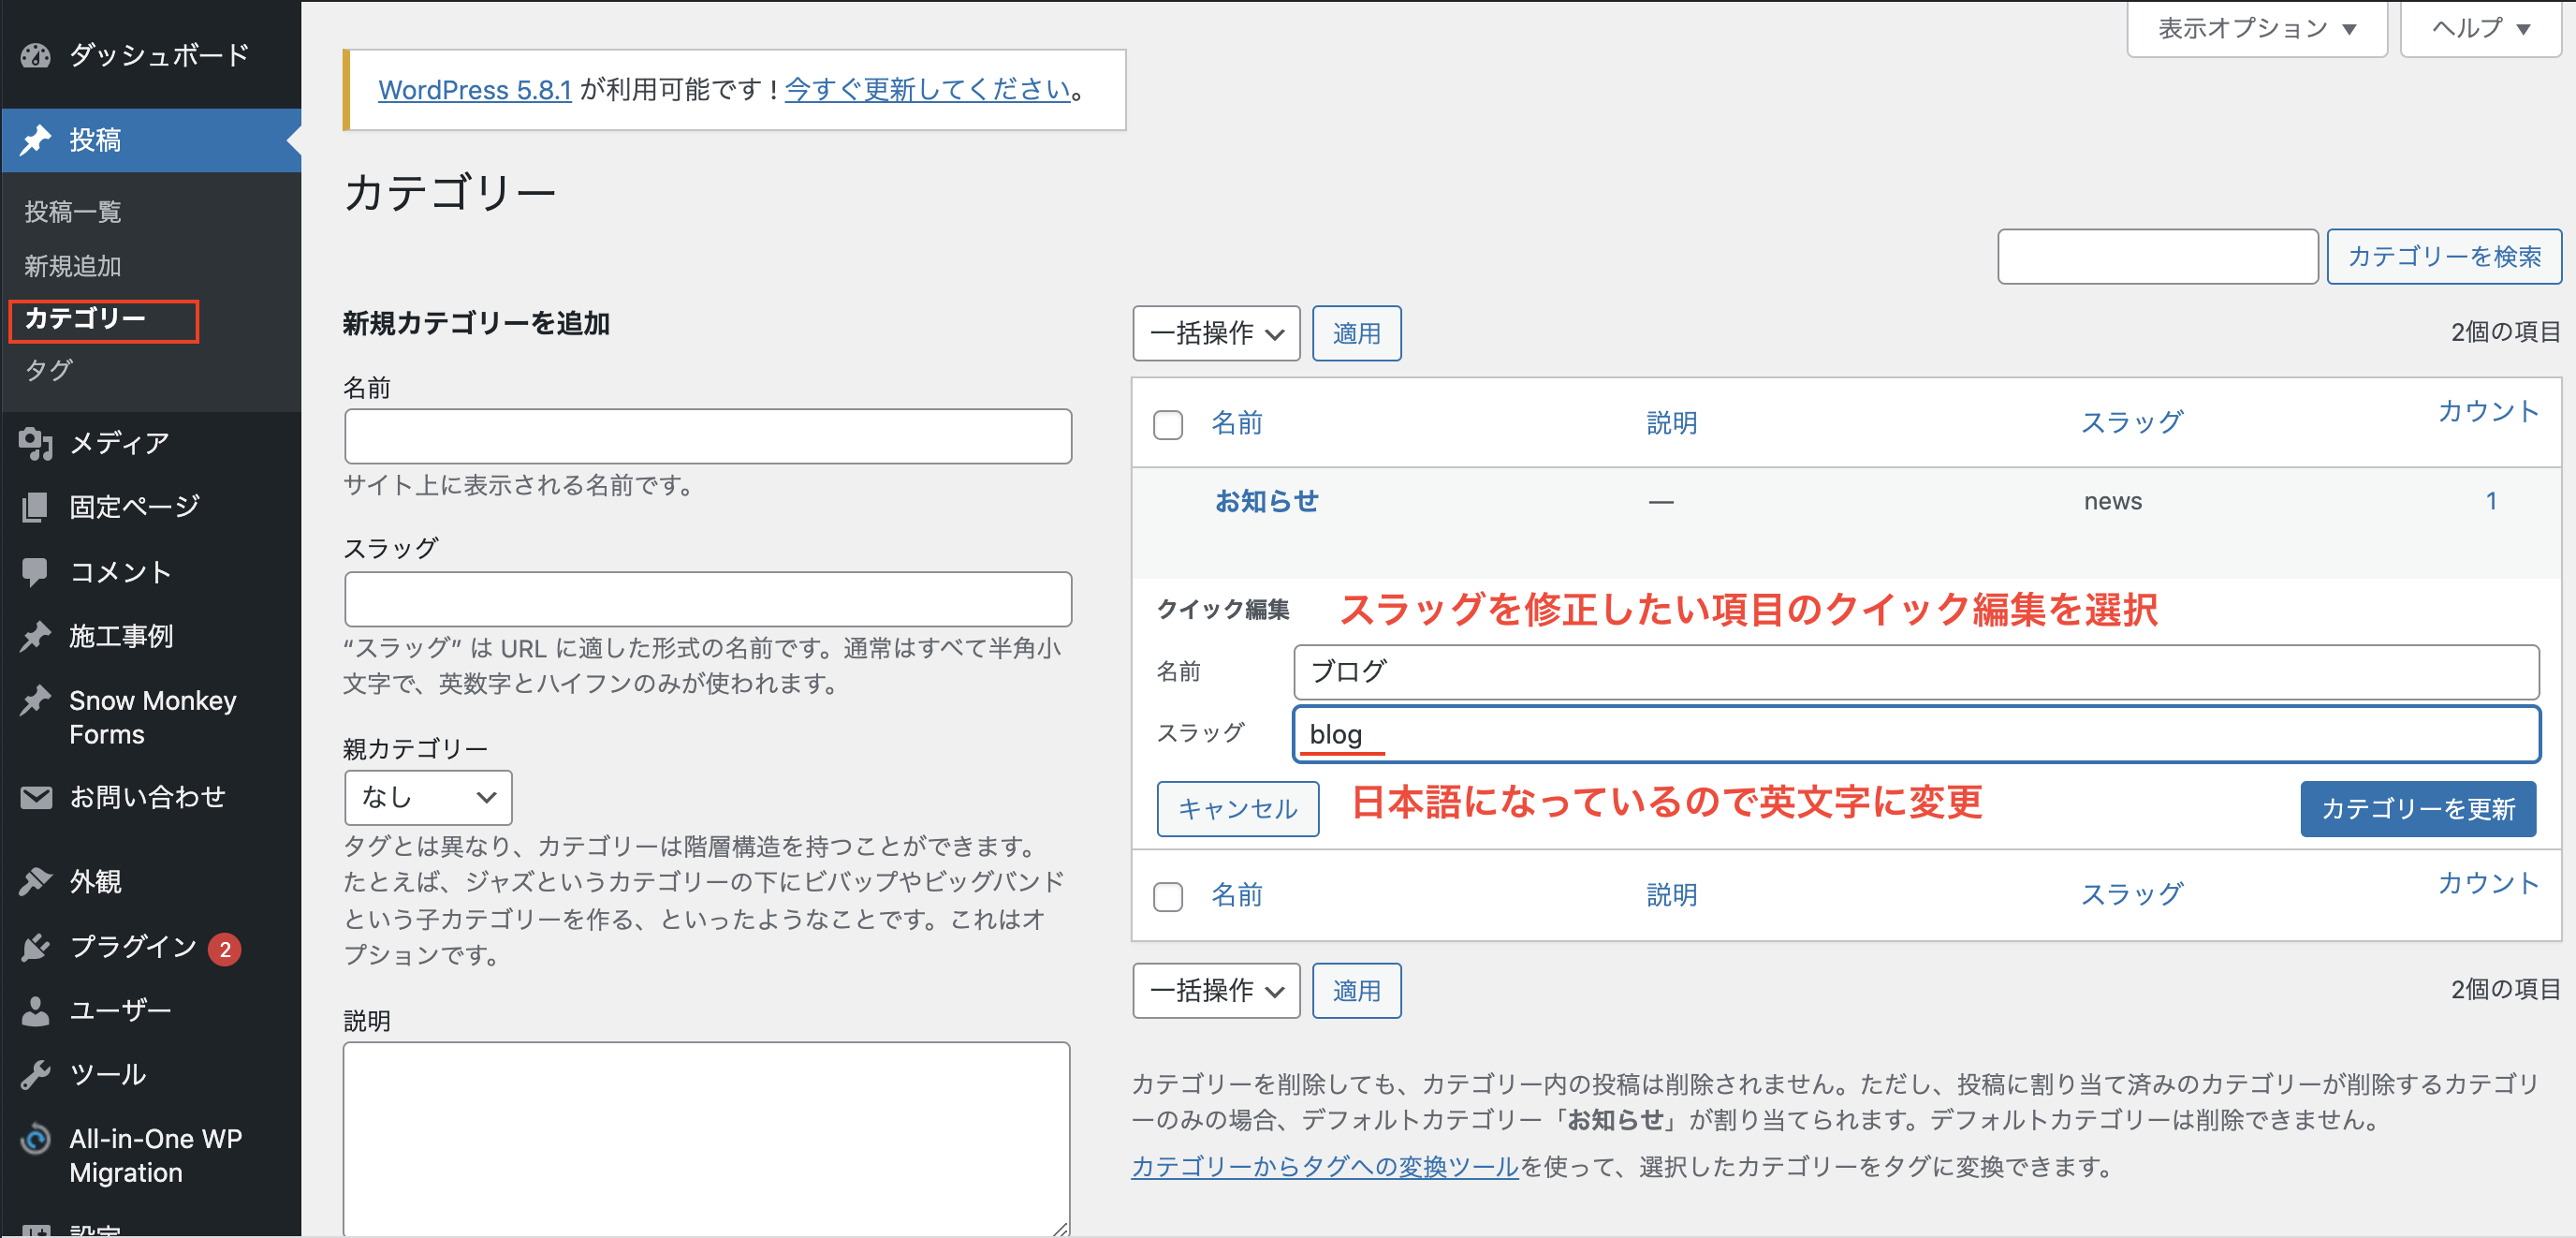Click the ユーザー user icon
Screen dimensions: 2576x1238
coord(36,1010)
